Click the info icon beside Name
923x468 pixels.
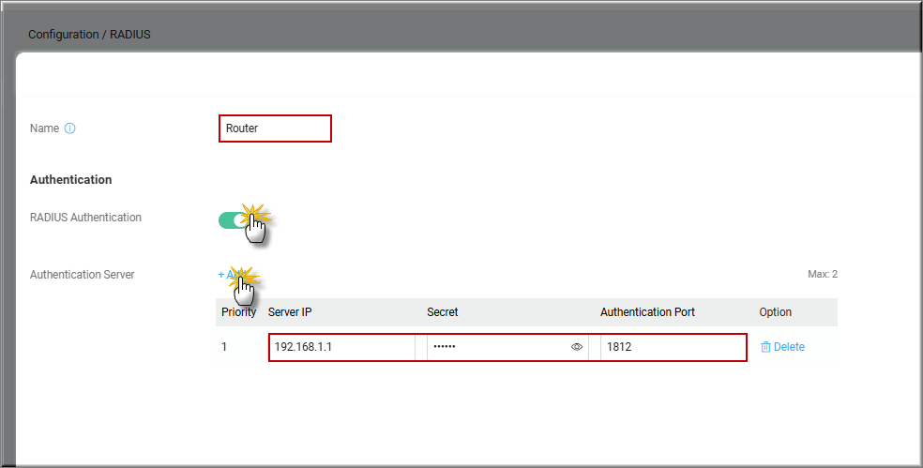[x=69, y=128]
